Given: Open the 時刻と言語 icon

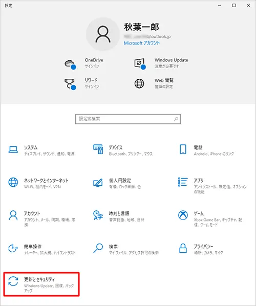Looking at the screenshot, I should point(98,215).
